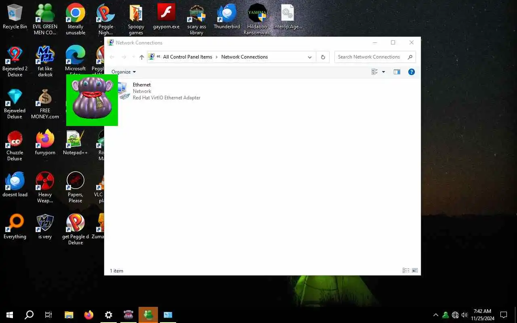The image size is (517, 323).
Task: Open the Firefox shortcut named furryporn
Action: point(45,143)
